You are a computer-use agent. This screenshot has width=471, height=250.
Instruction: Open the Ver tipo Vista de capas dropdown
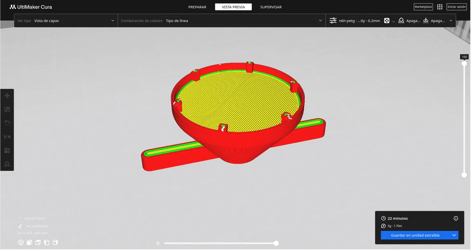point(66,21)
